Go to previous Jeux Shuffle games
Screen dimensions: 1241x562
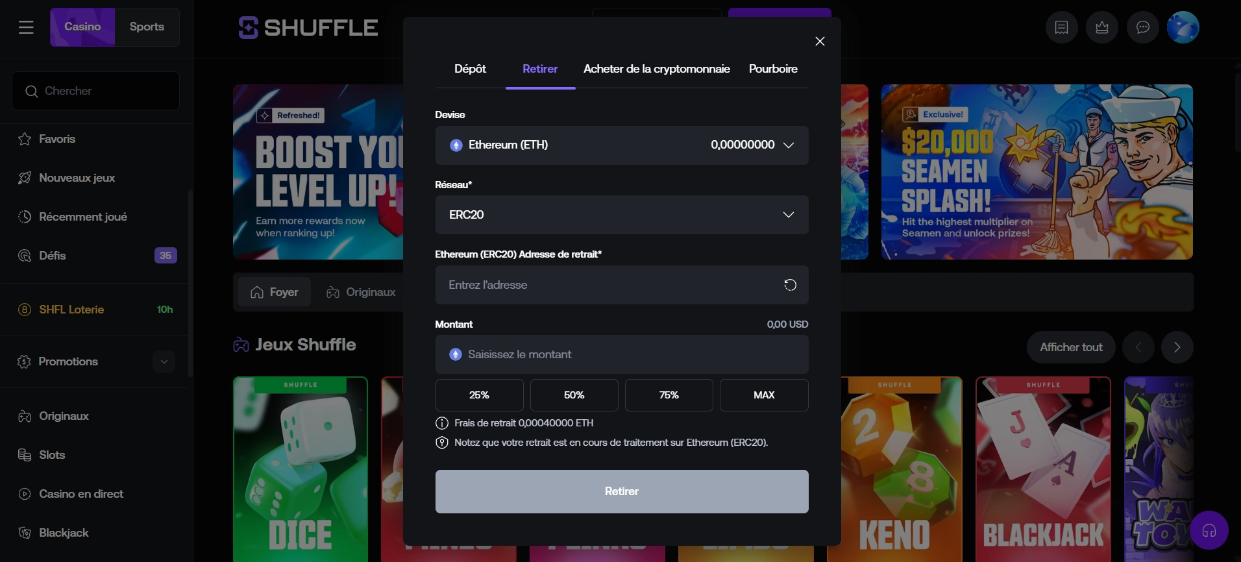pos(1138,347)
